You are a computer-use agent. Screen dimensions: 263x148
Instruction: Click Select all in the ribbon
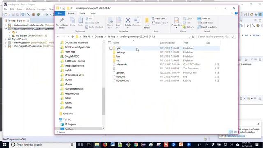click(x=204, y=18)
